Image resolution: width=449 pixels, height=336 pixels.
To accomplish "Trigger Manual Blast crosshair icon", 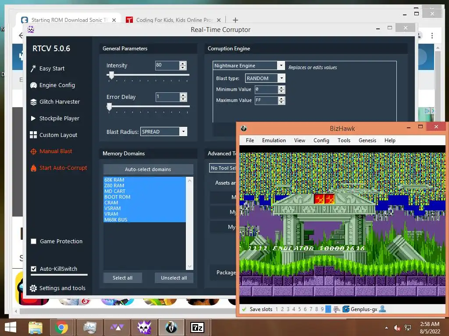I will (33, 151).
